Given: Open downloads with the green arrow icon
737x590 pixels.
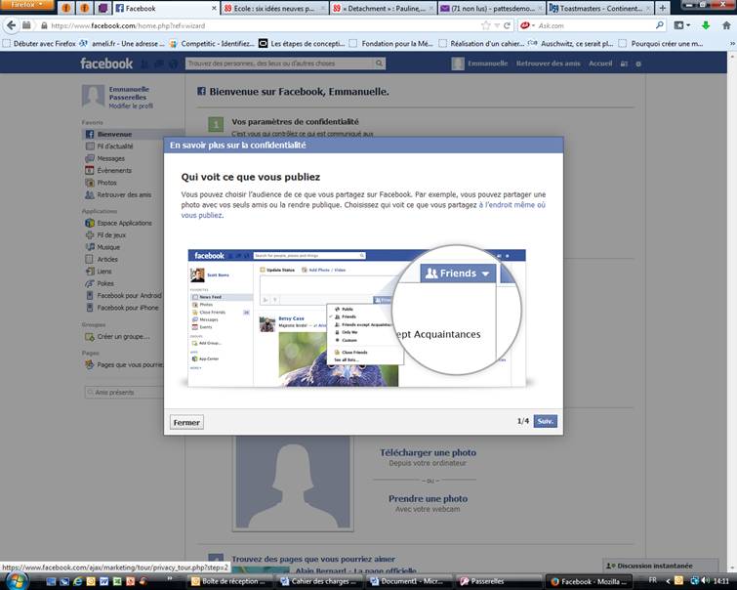Looking at the screenshot, I should pos(706,25).
